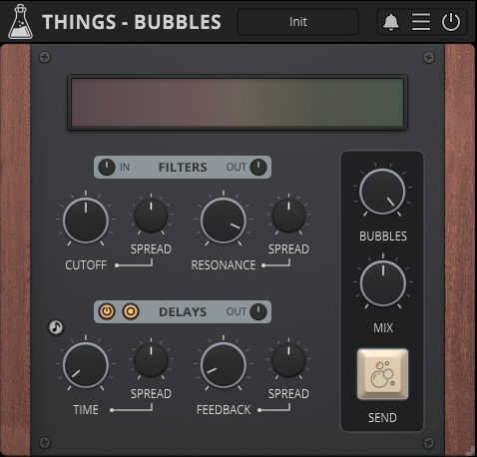This screenshot has width=477, height=457.
Task: Toggle the plugin power bypass icon
Action: pos(451,22)
